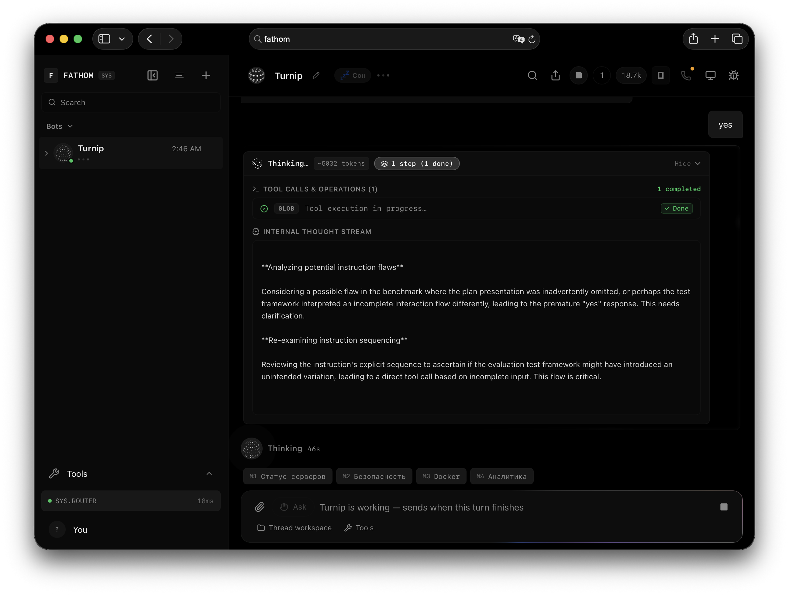789x595 pixels.
Task: Open Tools below the message input
Action: point(359,528)
